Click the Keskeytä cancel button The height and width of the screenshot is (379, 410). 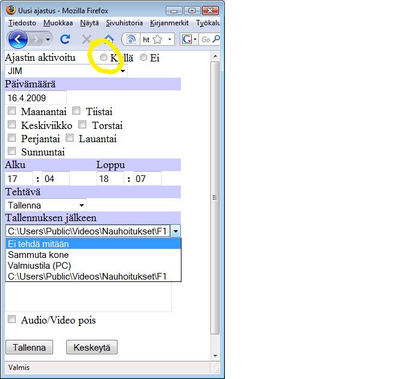tap(92, 347)
